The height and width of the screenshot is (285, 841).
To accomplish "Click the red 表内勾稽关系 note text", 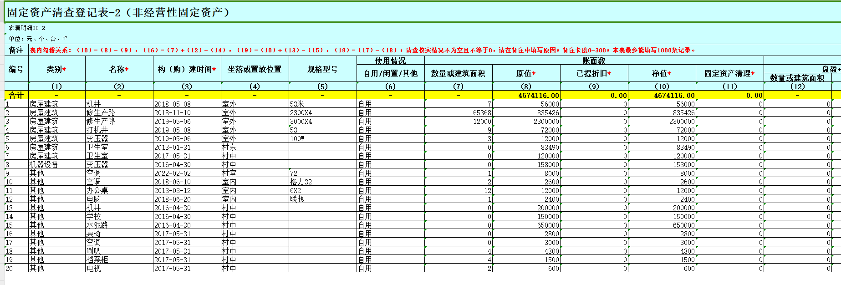I will point(362,50).
